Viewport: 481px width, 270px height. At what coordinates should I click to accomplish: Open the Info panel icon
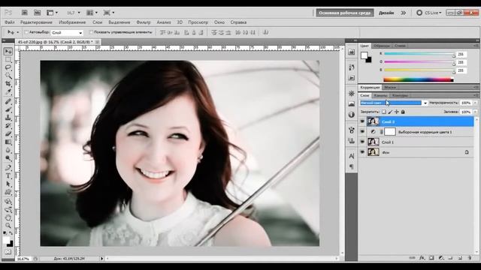coord(352,115)
